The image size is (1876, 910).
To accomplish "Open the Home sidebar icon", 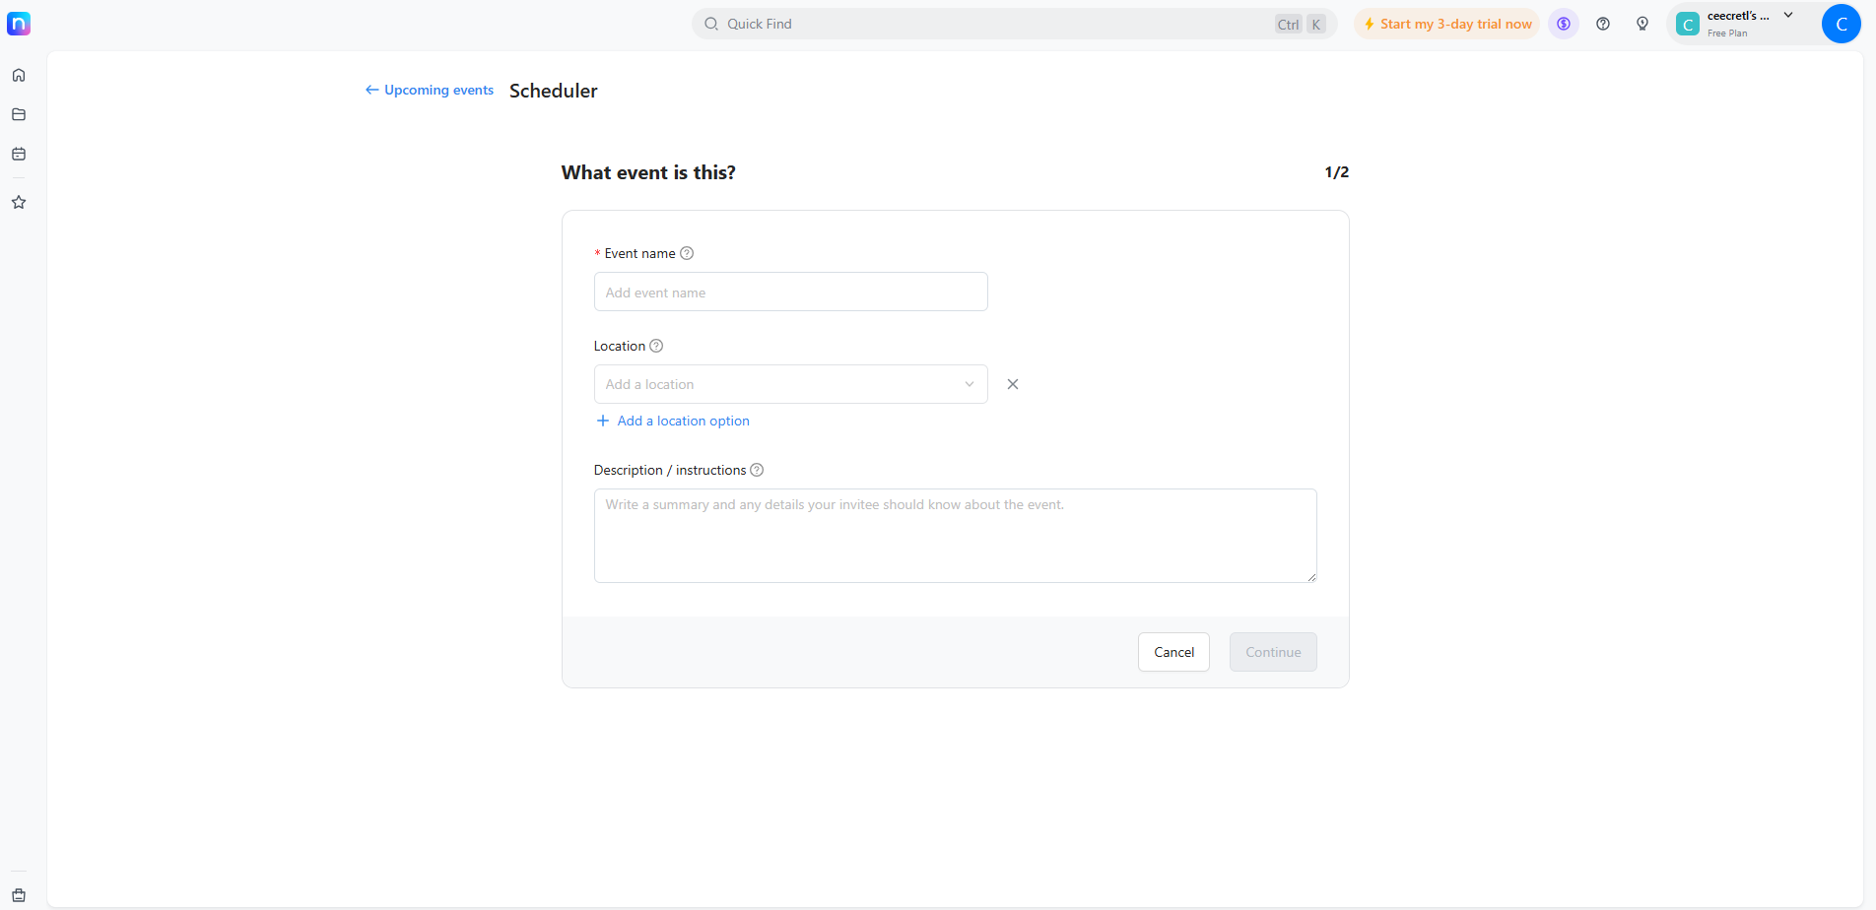I will pyautogui.click(x=19, y=75).
